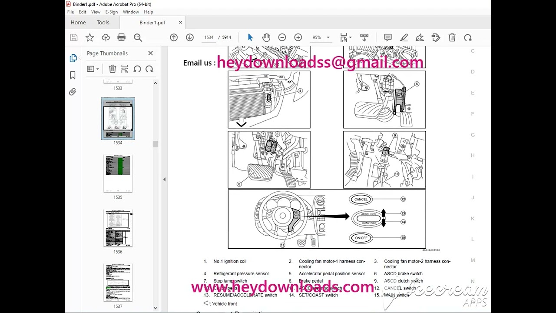Go to previous page arrow

174,38
